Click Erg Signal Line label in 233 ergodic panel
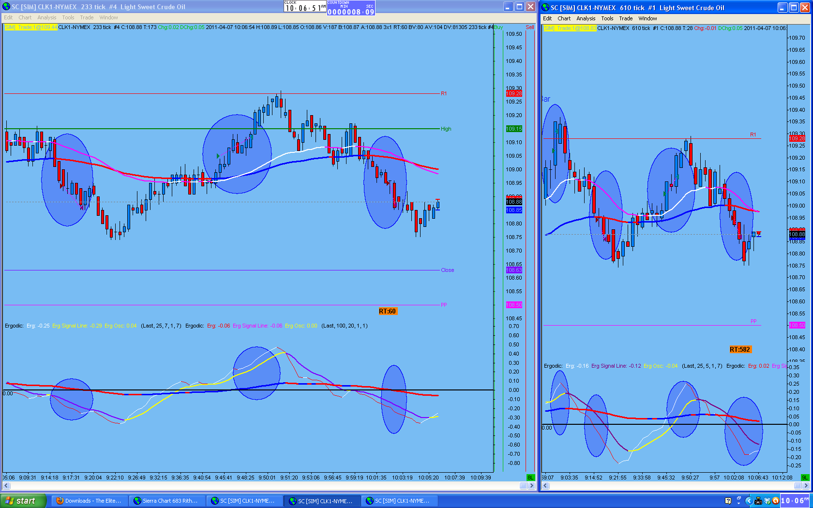Screen dimensions: 813x508 77,326
